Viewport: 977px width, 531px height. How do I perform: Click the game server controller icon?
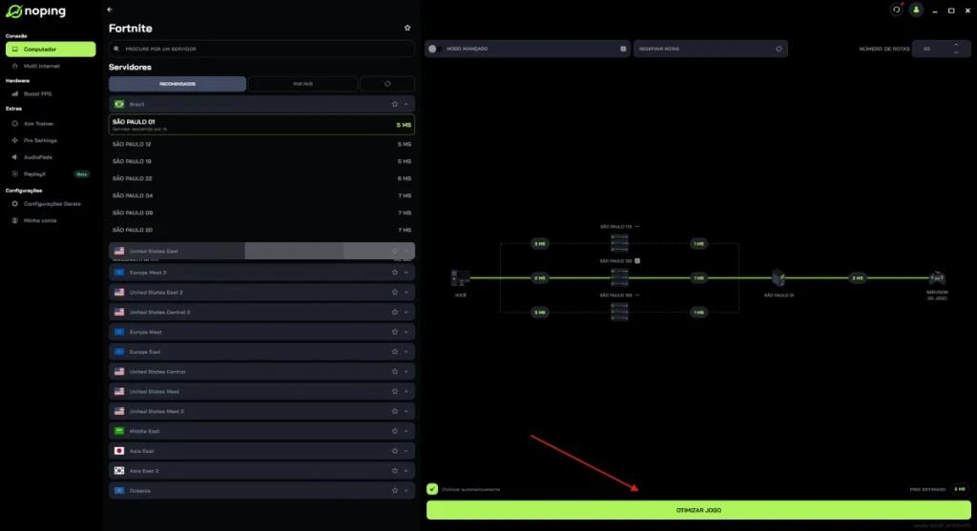pyautogui.click(x=937, y=278)
